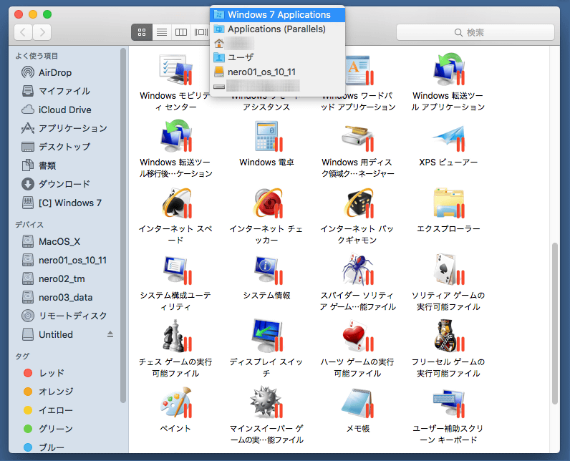This screenshot has height=461, width=570.
Task: Click the 検索 search field
Action: (475, 32)
